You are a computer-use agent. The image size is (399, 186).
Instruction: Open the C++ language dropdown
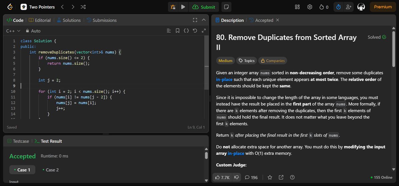pyautogui.click(x=13, y=31)
